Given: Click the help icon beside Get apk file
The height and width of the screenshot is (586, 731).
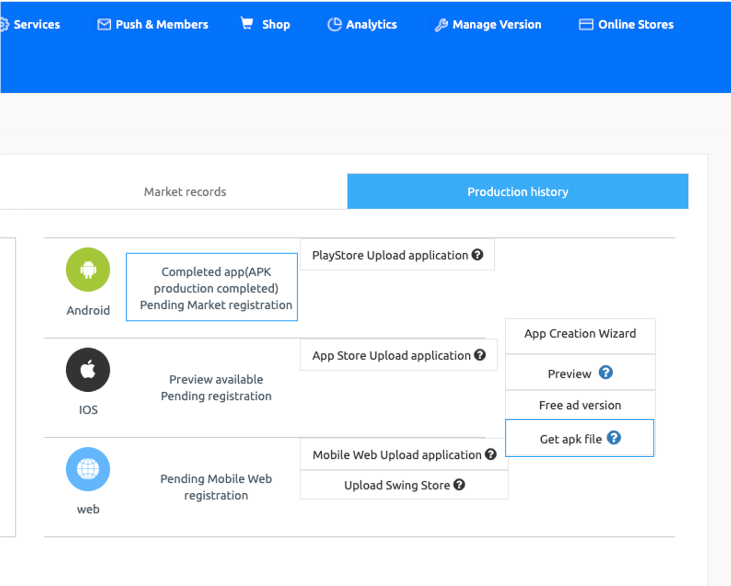Looking at the screenshot, I should (x=614, y=438).
